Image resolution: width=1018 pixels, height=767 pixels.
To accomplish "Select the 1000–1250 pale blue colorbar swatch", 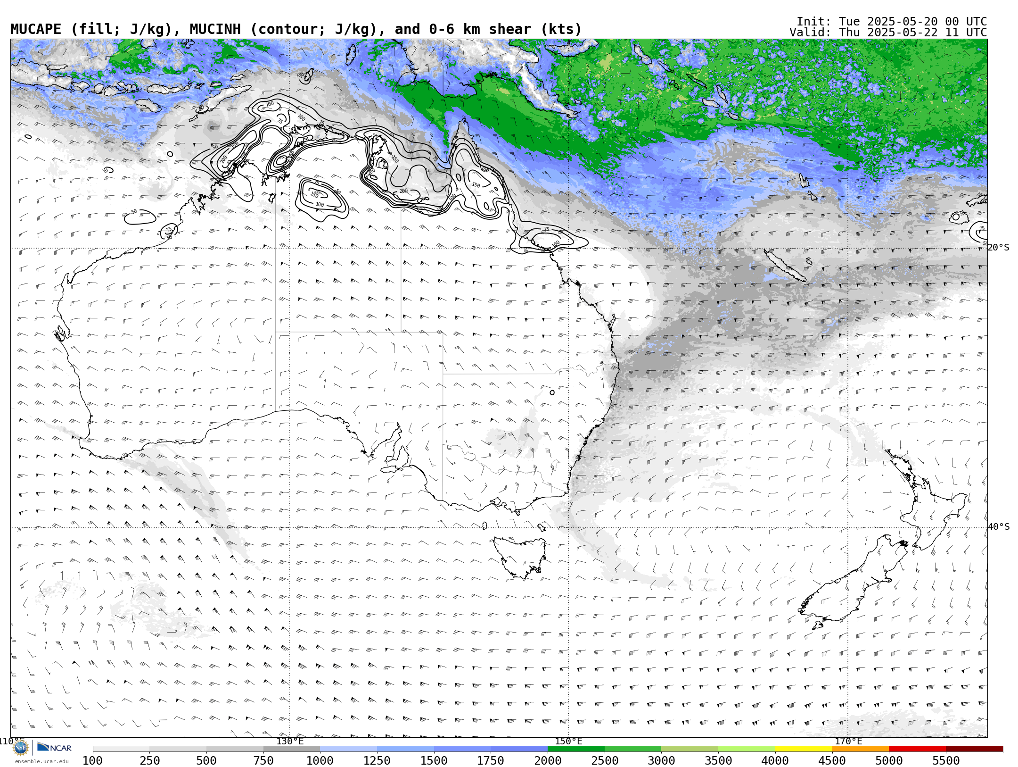I will pyautogui.click(x=348, y=749).
